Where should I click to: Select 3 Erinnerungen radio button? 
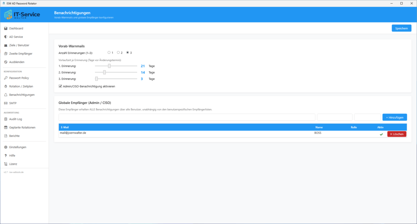[x=127, y=53]
